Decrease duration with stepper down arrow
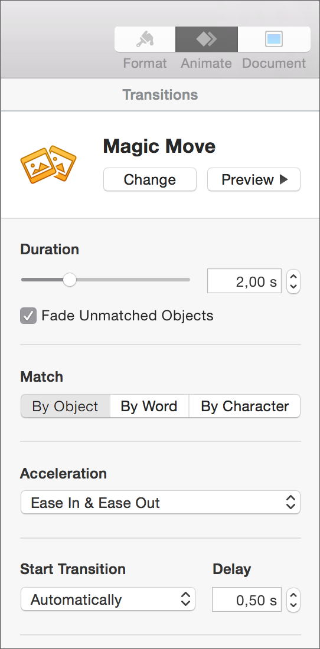320x649 pixels. [x=293, y=287]
